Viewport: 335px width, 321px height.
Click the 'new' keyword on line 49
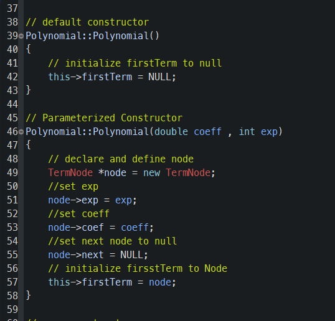coord(152,173)
